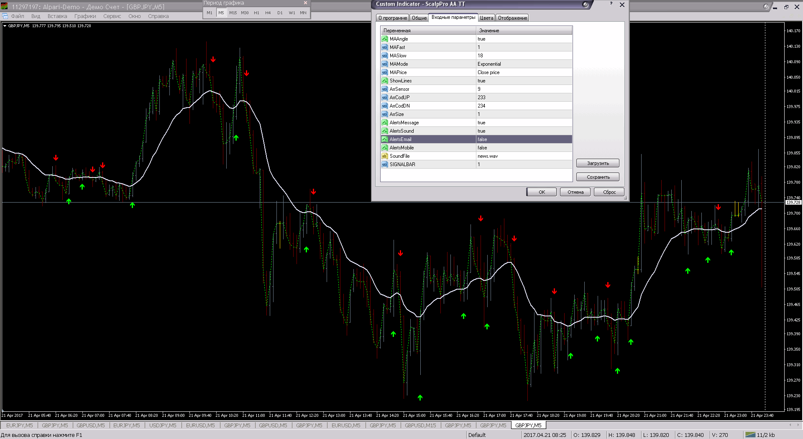Close the Период графика toolbar
The width and height of the screenshot is (803, 439).
305,3
